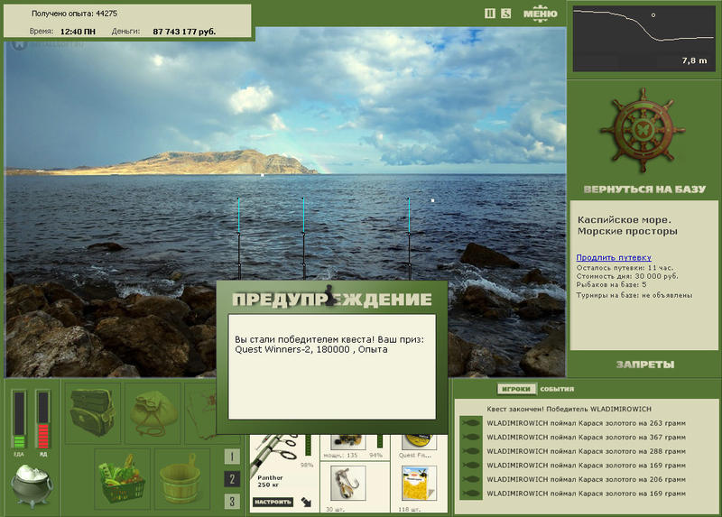This screenshot has width=722, height=517.
Task: Click the Квест закончен! Победитель WLADIMIROWICH line
Action: pos(569,409)
